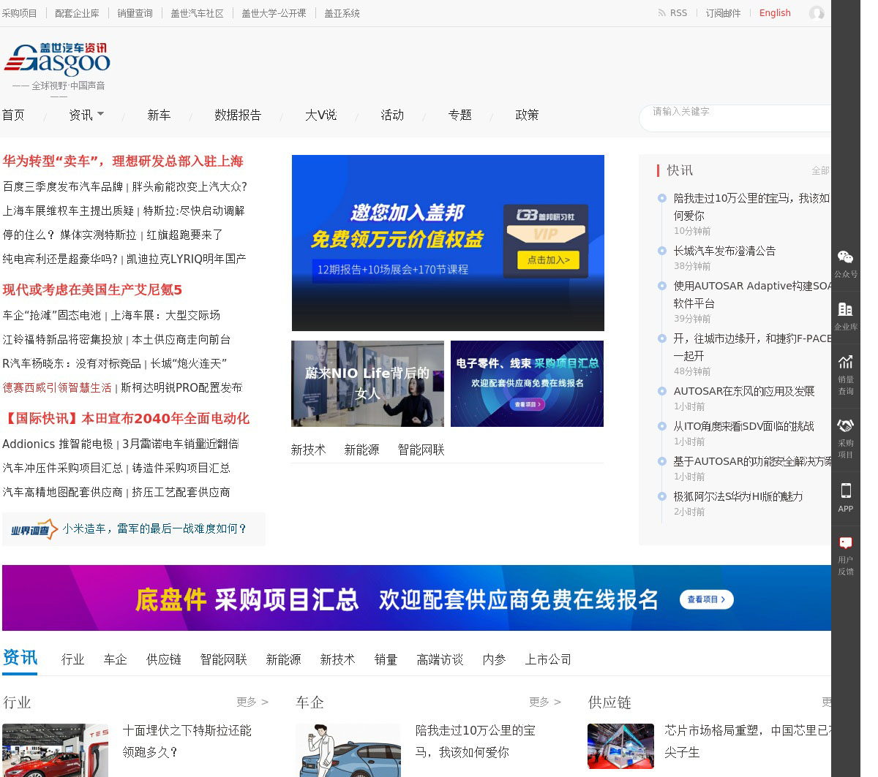Select the 高端访谈 tab in 资讯 bar
This screenshot has height=777, width=878.
coord(440,659)
